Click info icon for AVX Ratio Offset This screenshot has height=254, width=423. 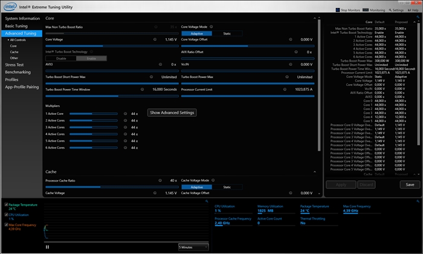[x=296, y=52]
